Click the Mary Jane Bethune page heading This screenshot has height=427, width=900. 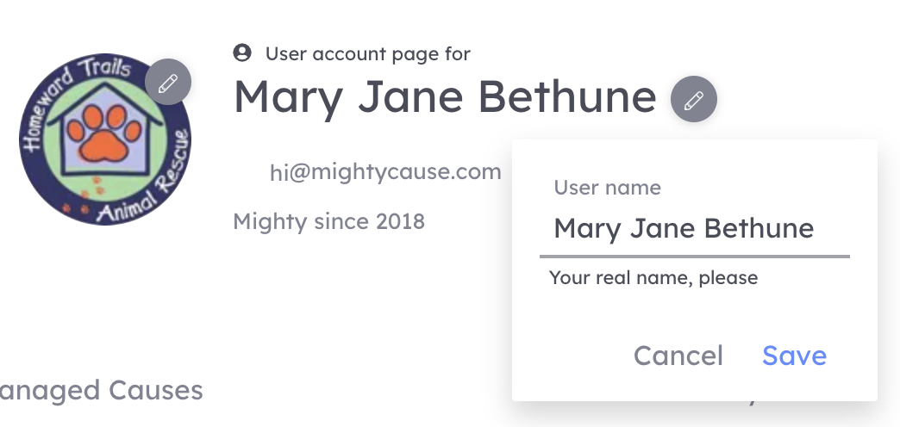click(445, 97)
